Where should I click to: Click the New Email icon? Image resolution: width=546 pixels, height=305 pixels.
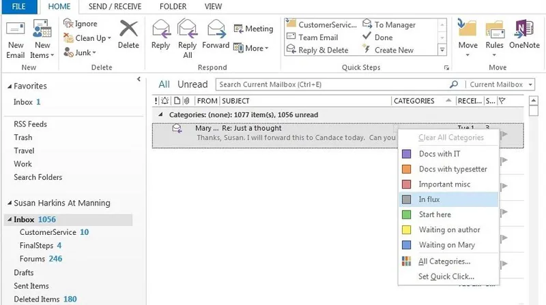[16, 31]
